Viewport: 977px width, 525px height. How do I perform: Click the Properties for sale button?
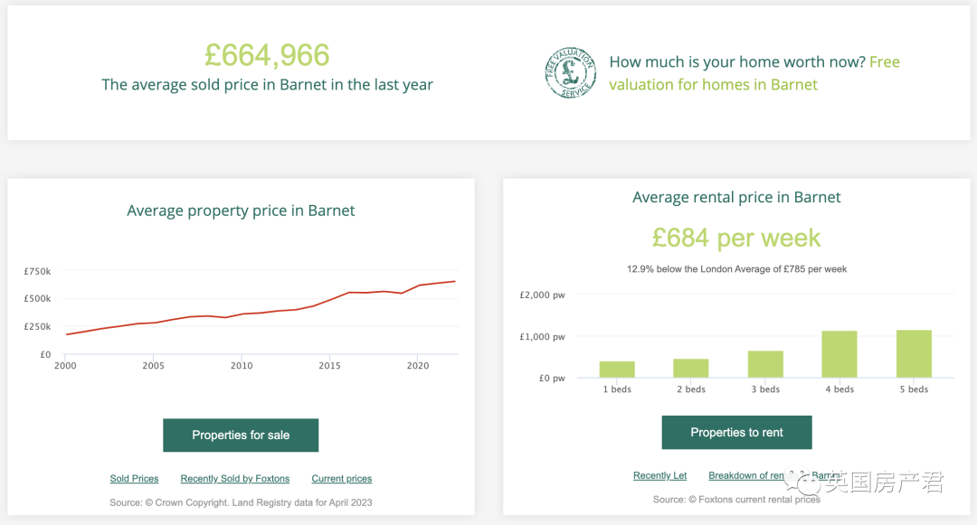[241, 435]
